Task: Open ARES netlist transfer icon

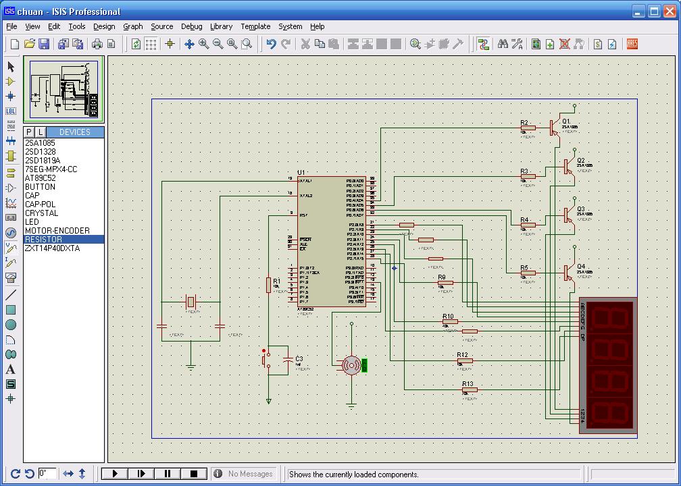Action: (x=632, y=44)
